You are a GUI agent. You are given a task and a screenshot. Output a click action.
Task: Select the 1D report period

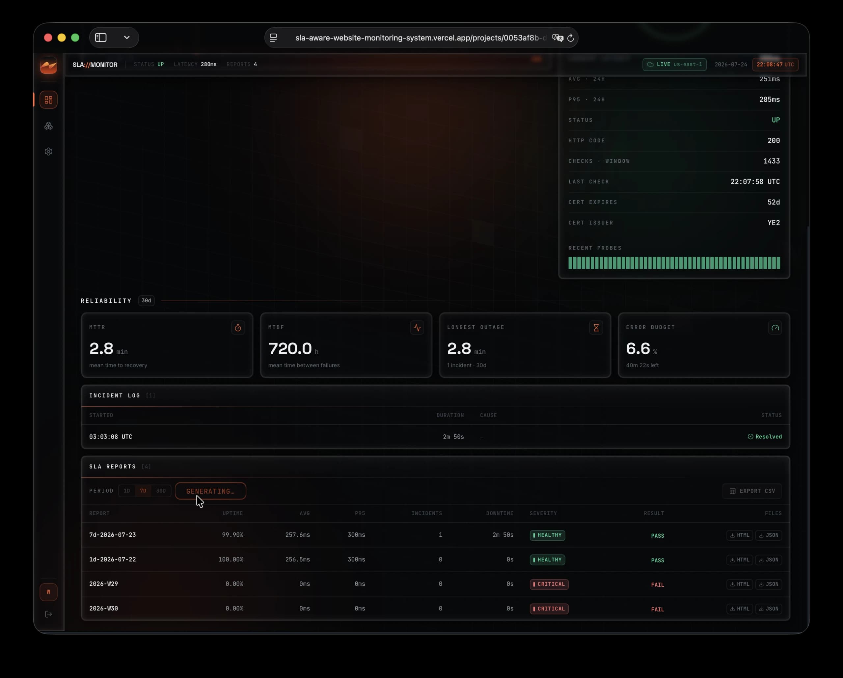pos(127,491)
